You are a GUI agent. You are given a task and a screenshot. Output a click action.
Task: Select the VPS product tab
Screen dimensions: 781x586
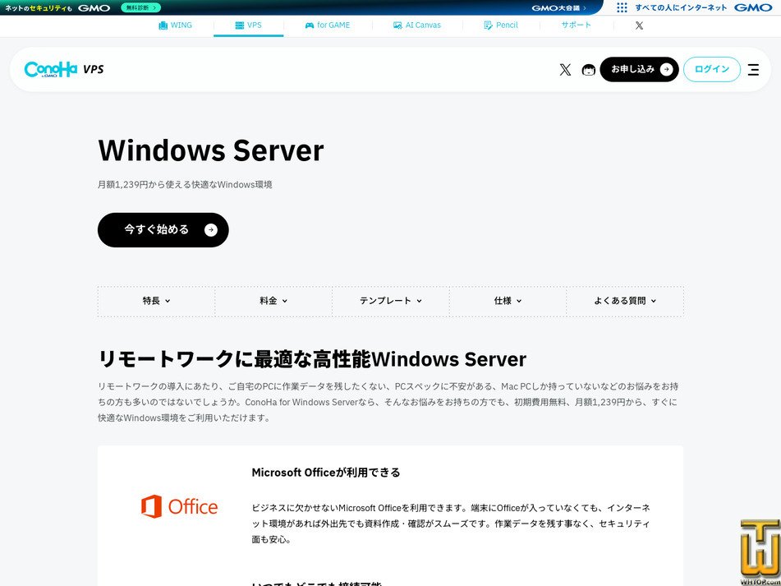(249, 25)
